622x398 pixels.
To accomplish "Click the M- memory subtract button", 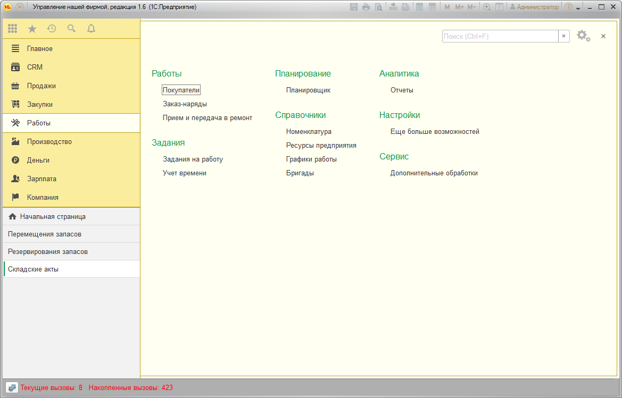I will point(471,7).
